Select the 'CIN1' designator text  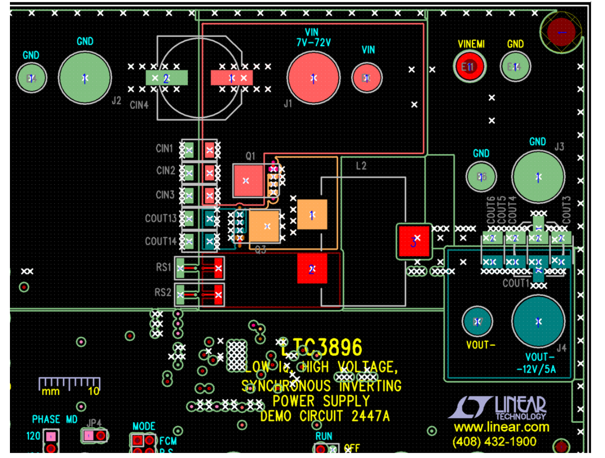[164, 148]
